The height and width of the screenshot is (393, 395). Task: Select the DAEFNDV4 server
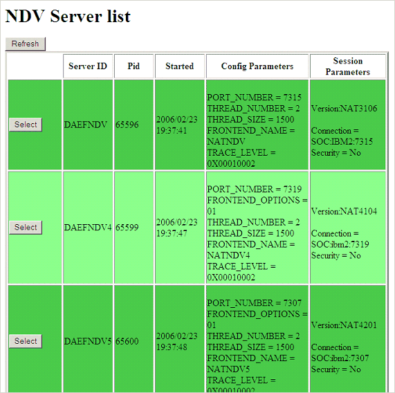coord(26,227)
